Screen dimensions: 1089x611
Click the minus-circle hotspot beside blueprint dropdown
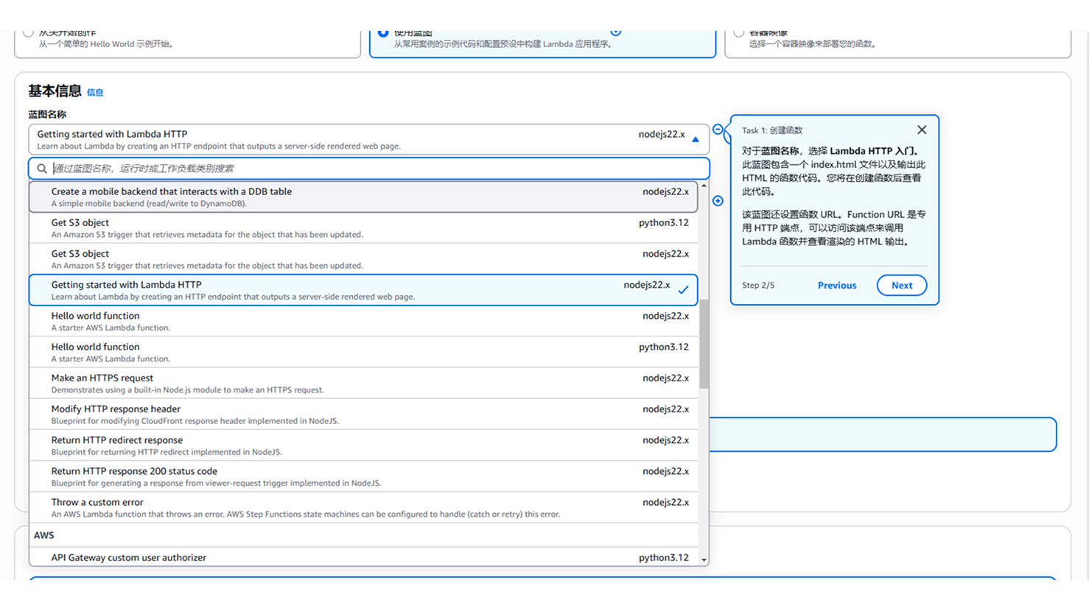[x=718, y=130]
